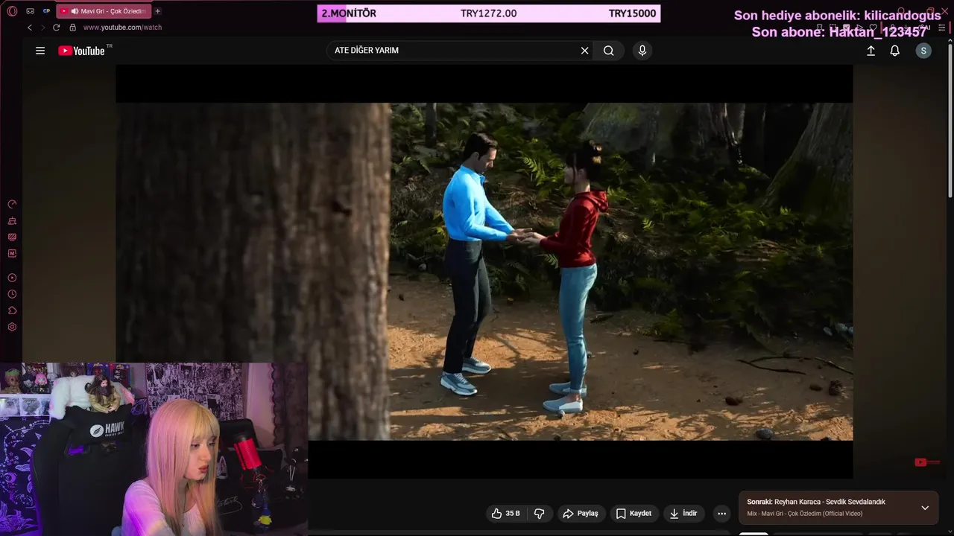The image size is (954, 536).
Task: Download the video with İndir
Action: pos(683,514)
